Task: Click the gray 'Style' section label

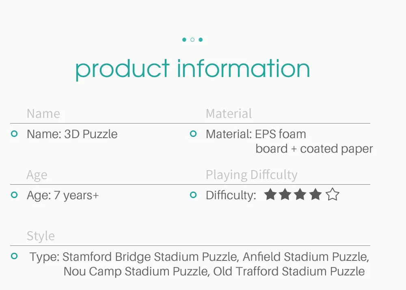Action: pyautogui.click(x=41, y=236)
